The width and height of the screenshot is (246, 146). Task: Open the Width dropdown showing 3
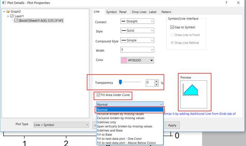tap(137, 50)
